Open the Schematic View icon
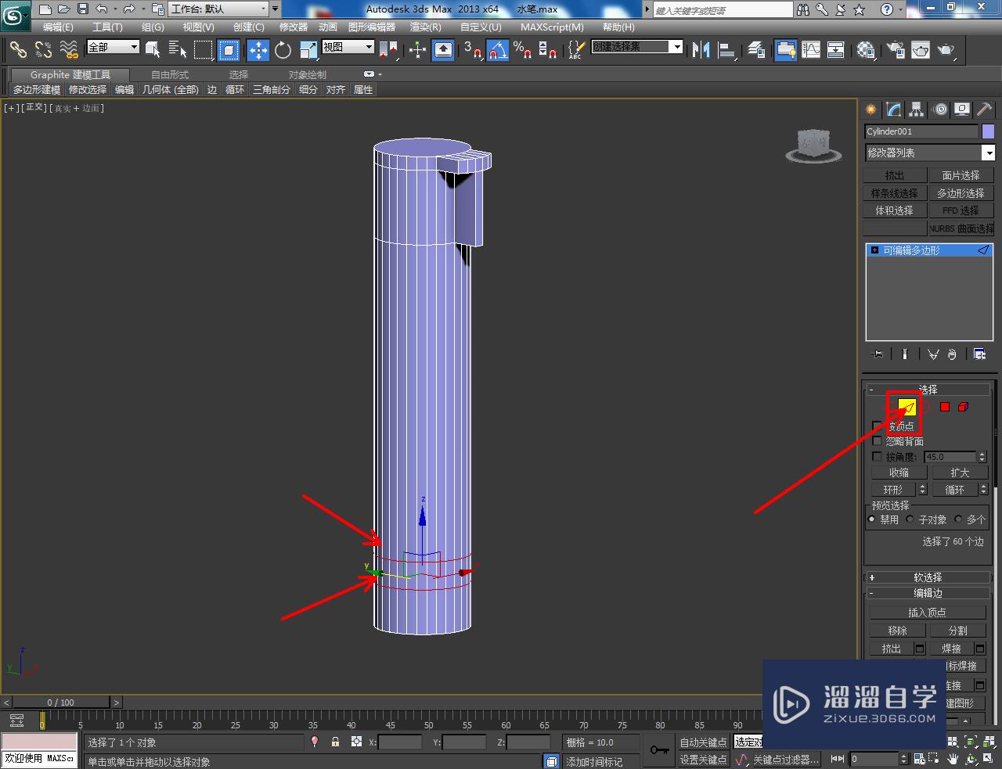The width and height of the screenshot is (1002, 769). 836,50
